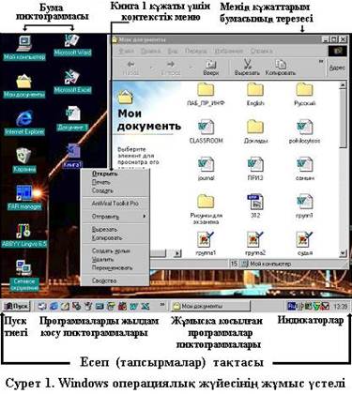Choose Копировать in the context menu
The width and height of the screenshot is (352, 394).
pos(115,237)
